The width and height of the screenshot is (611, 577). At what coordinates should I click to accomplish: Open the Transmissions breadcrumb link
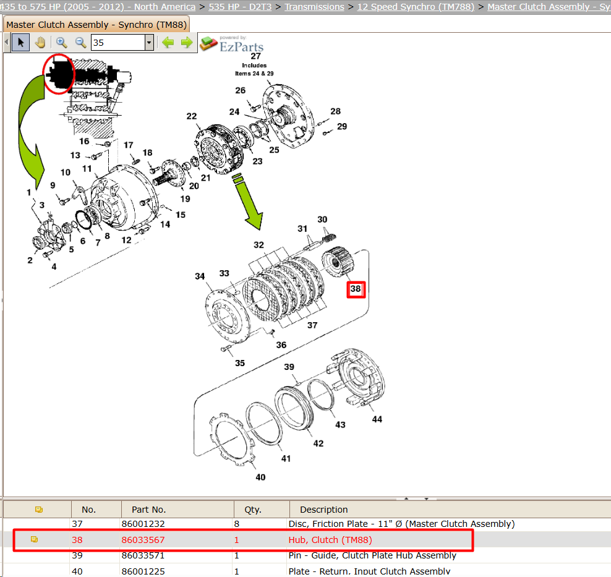tap(314, 7)
